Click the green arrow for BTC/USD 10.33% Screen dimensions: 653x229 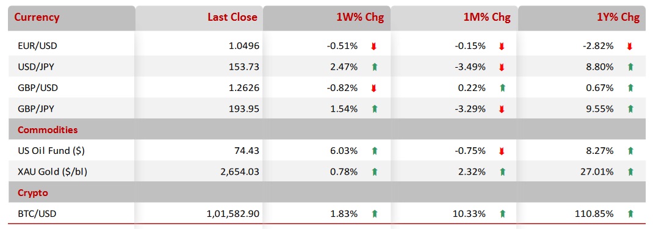coord(502,214)
